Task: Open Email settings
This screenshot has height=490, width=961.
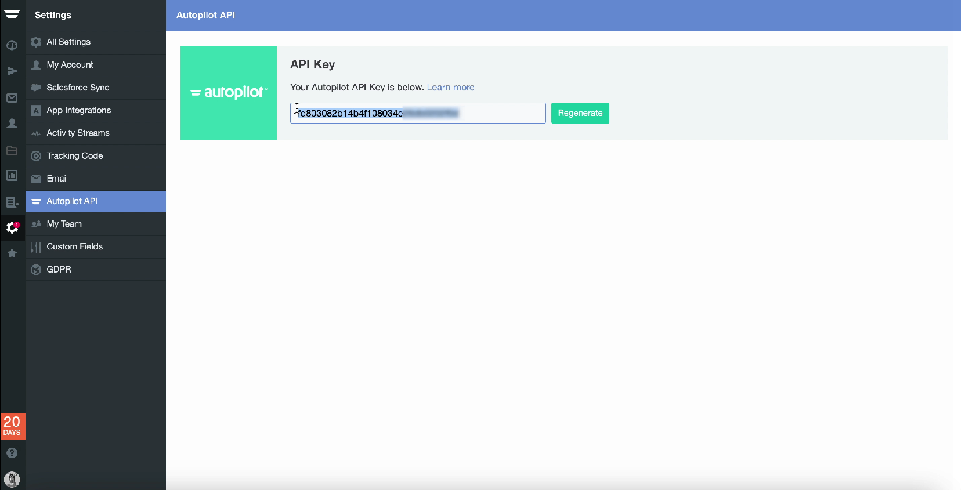Action: [x=96, y=179]
